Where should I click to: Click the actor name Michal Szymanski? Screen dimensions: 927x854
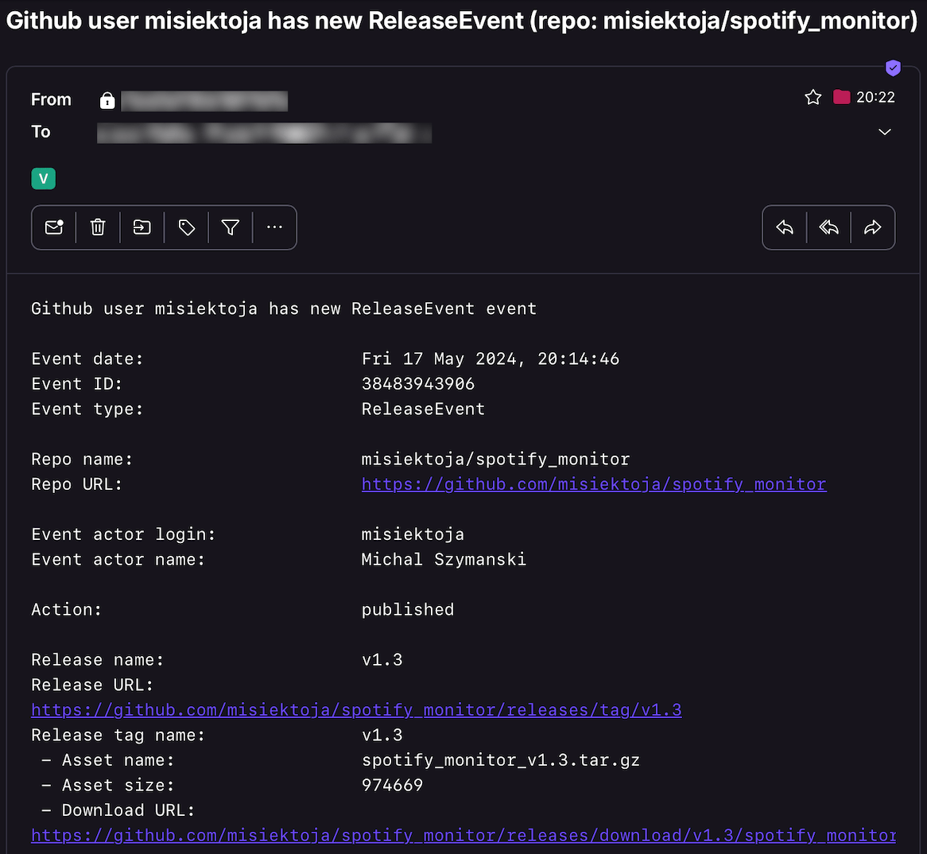click(444, 560)
